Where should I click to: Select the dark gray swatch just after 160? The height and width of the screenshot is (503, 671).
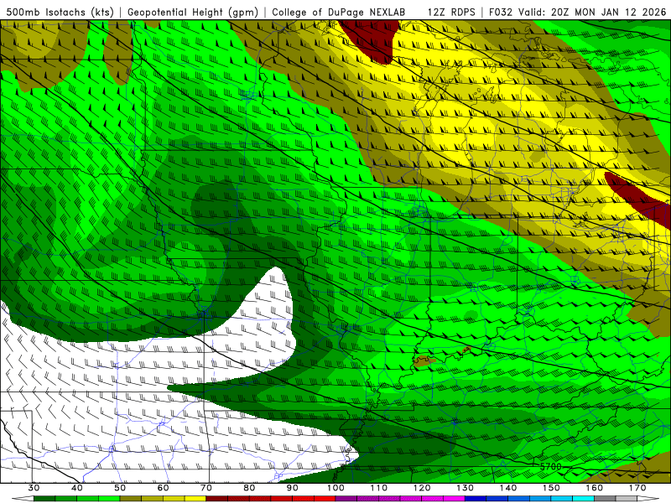pos(605,499)
